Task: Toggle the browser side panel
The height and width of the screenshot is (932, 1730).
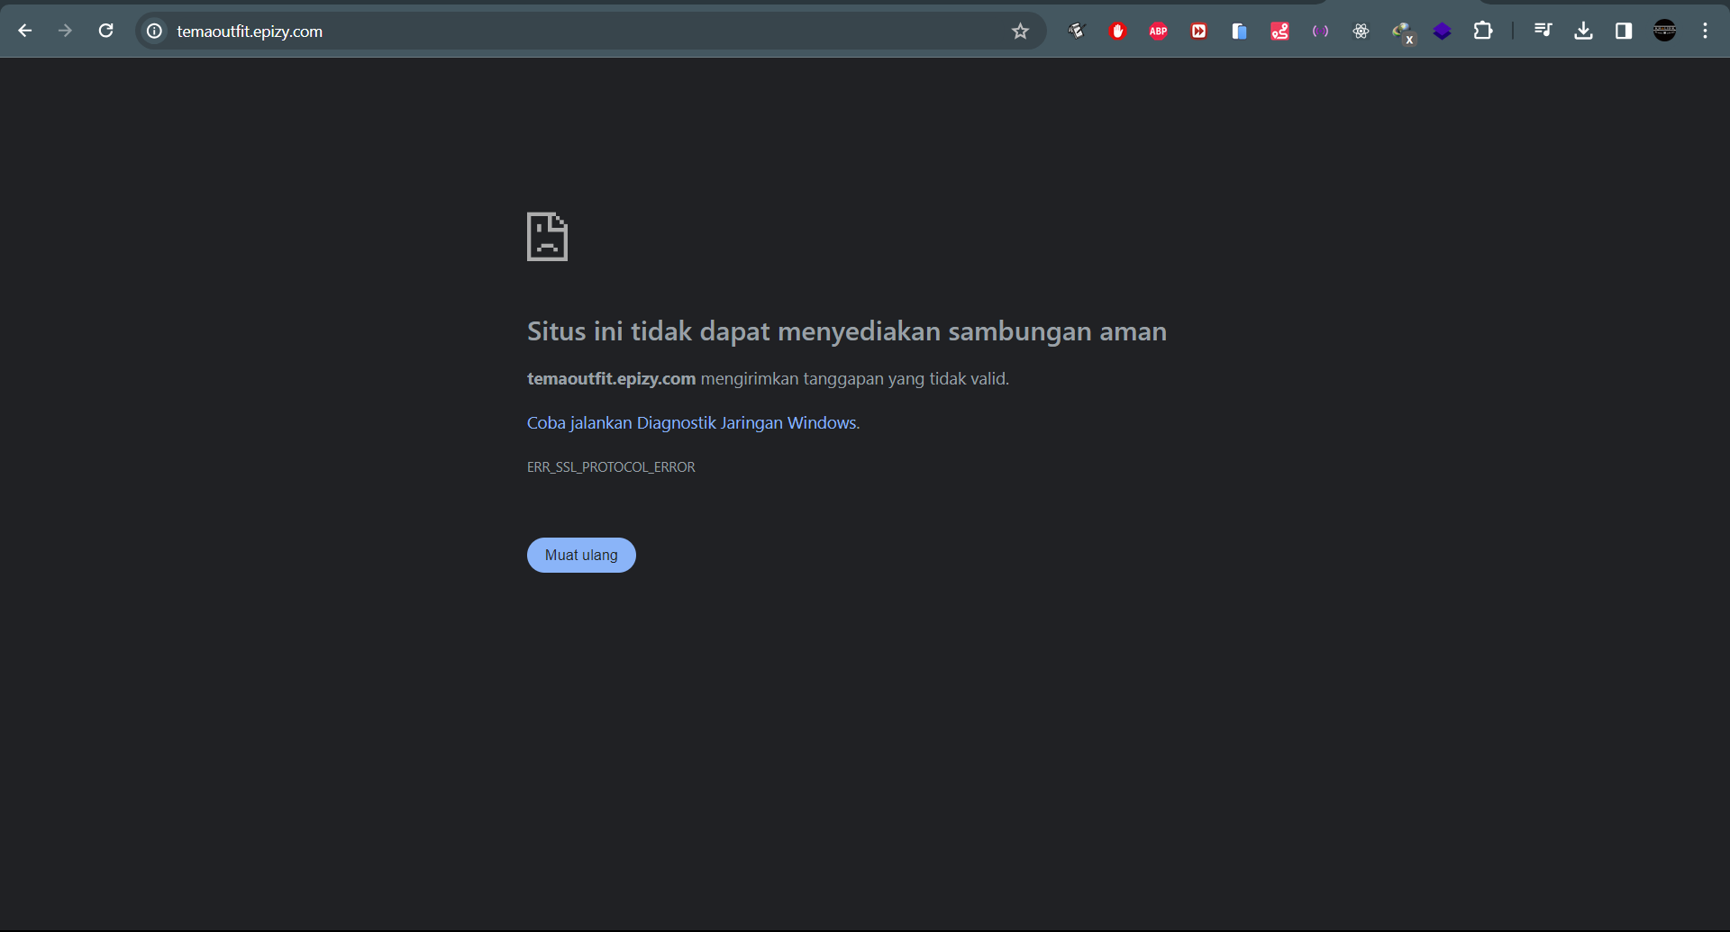Action: 1624,32
